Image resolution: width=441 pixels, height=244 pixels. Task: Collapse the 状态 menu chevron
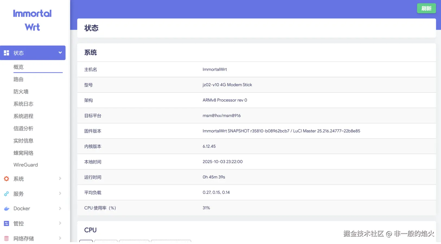(x=60, y=53)
